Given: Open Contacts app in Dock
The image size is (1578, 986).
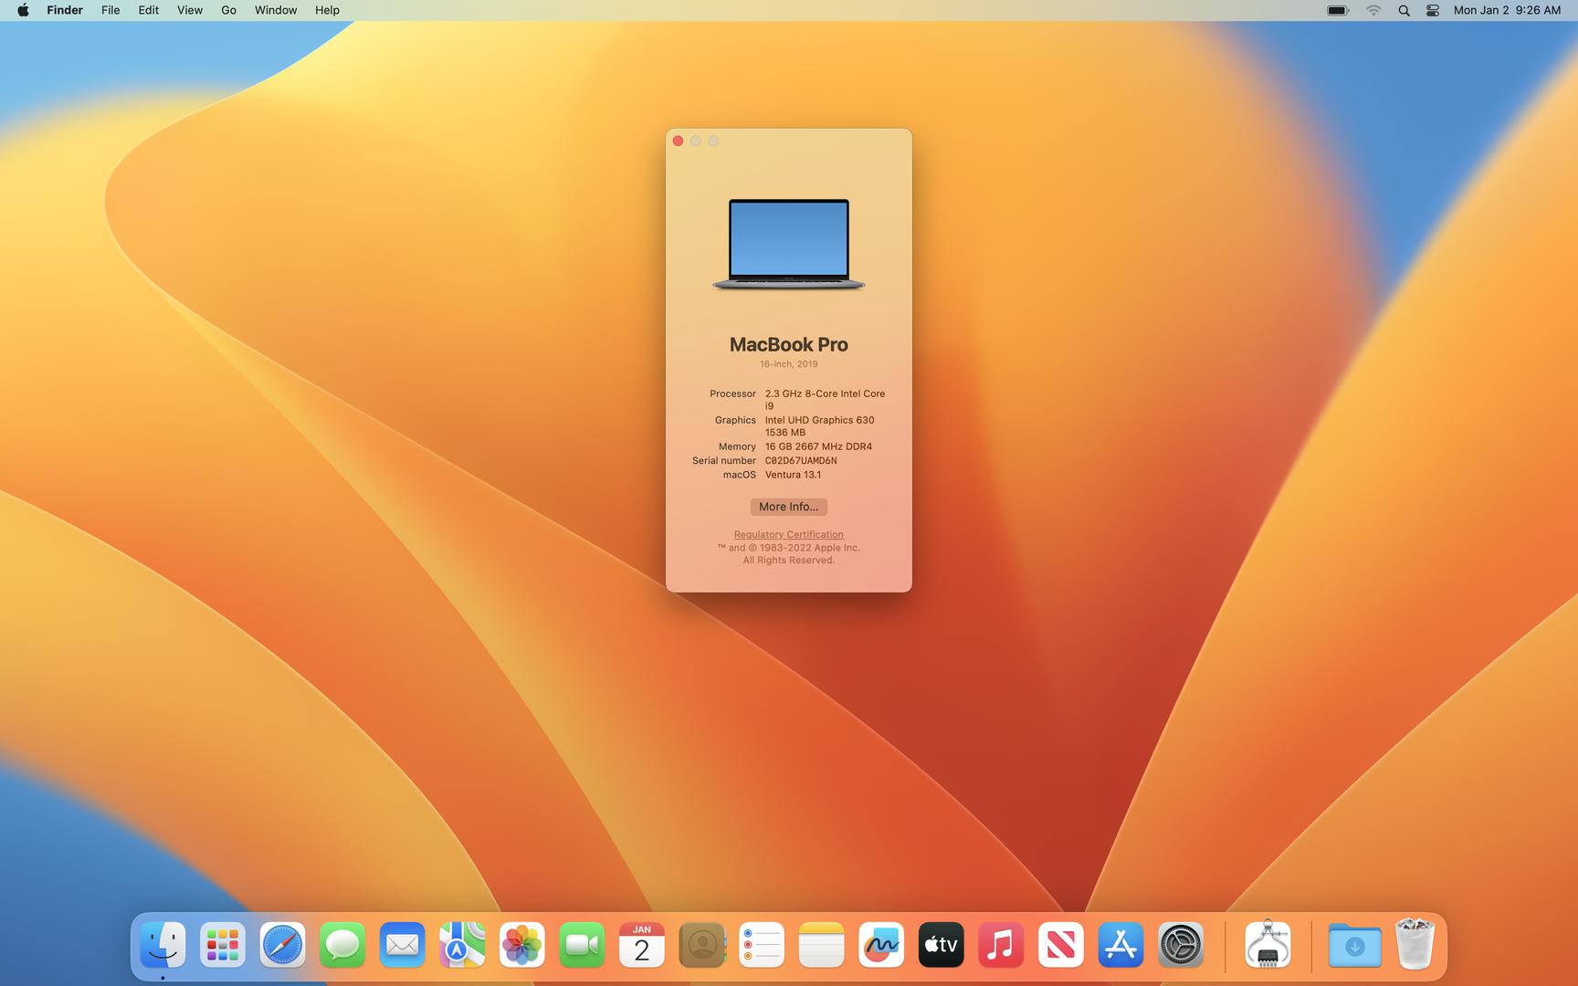Looking at the screenshot, I should [701, 945].
